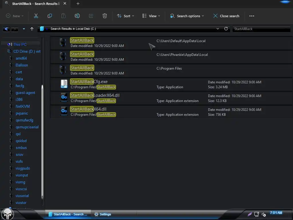This screenshot has height=220, width=293.
Task: Select the viofs folder
Action: tap(19, 162)
